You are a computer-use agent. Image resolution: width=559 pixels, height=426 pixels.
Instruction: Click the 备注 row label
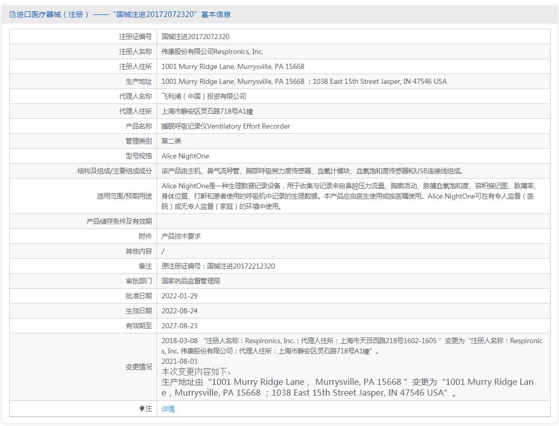tap(145, 266)
